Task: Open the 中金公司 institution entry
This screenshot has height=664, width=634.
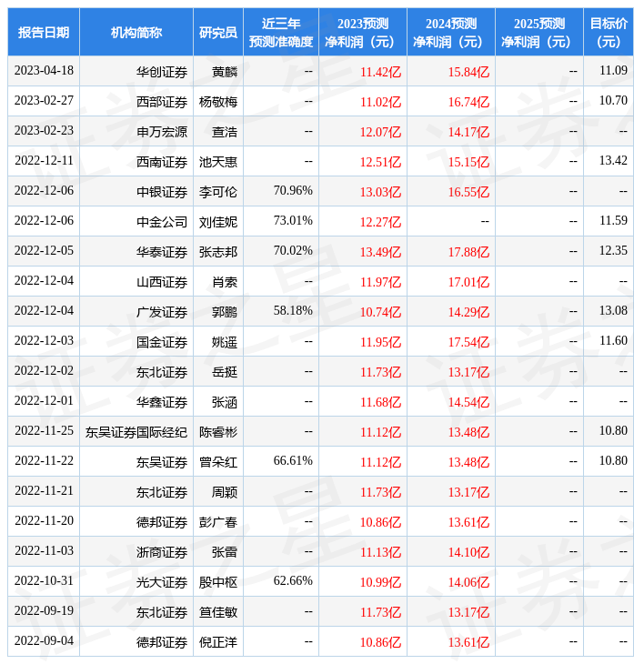Action: tap(162, 221)
